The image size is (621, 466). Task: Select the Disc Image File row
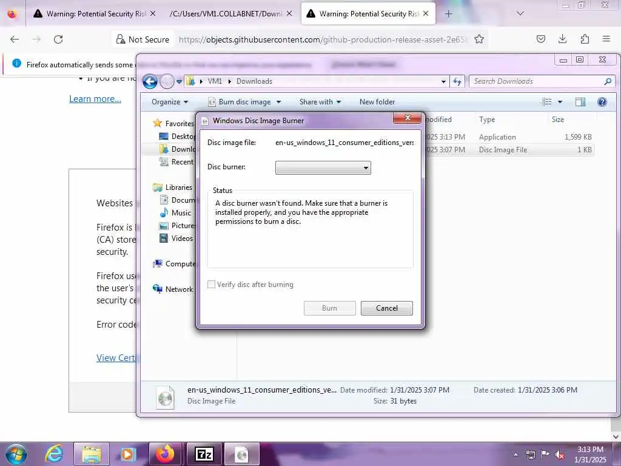509,150
